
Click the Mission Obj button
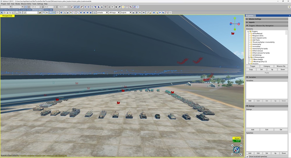[281, 66]
